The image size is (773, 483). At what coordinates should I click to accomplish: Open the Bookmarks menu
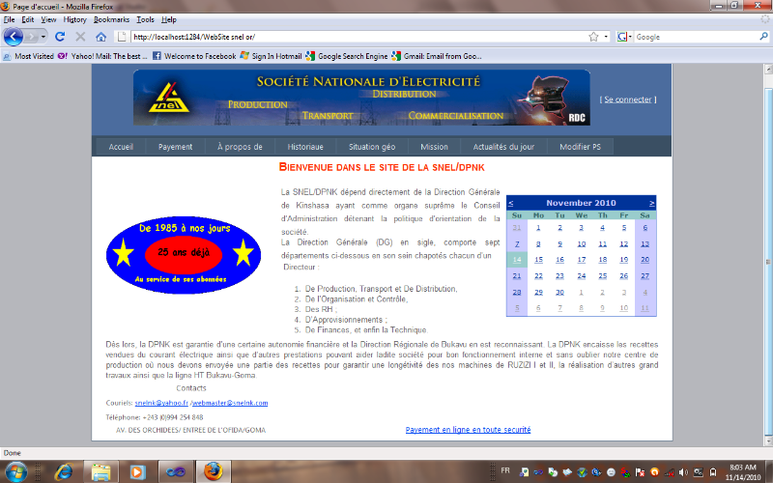[111, 19]
